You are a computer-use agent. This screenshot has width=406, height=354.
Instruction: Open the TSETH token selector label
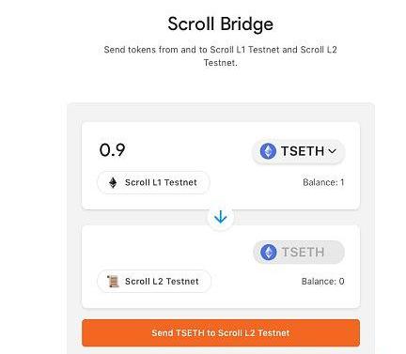[x=303, y=151]
